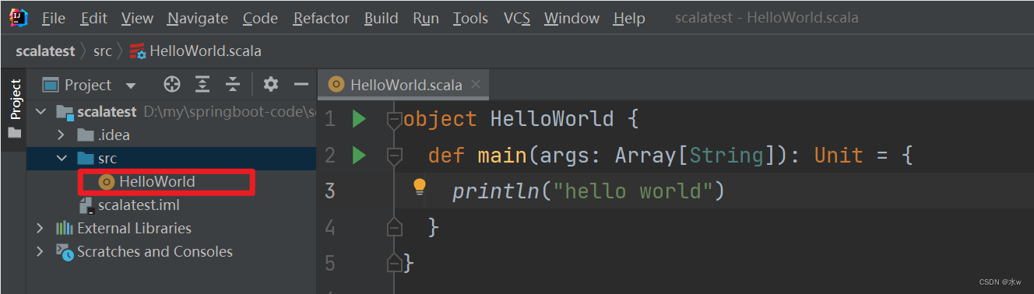Click the object keyword in editor
This screenshot has width=1034, height=294.
[440, 119]
